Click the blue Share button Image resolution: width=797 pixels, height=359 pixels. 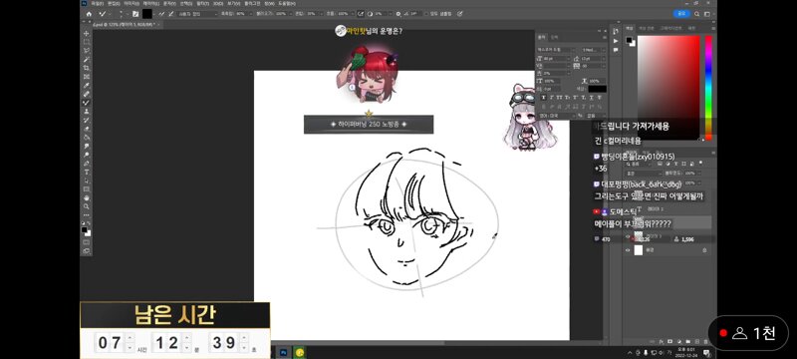681,14
